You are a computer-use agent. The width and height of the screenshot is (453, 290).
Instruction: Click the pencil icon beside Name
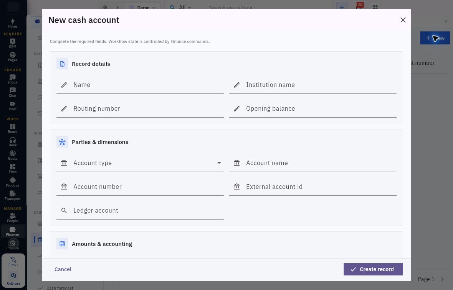[64, 85]
